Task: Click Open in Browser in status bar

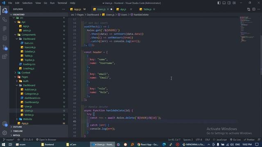Action: [46, 140]
